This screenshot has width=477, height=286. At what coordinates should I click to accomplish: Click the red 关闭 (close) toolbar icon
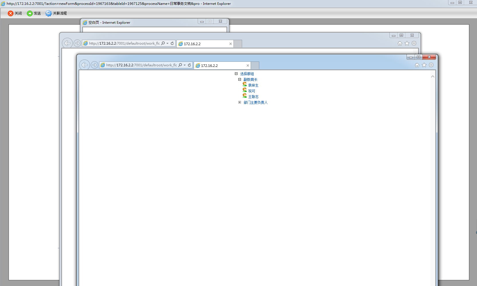coord(11,13)
